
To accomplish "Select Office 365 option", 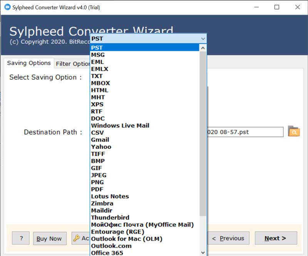I will [x=145, y=253].
